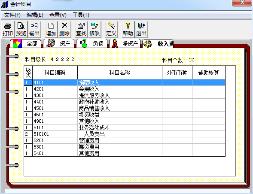
Task: Click the 退出 exit icon
Action: [141, 30]
